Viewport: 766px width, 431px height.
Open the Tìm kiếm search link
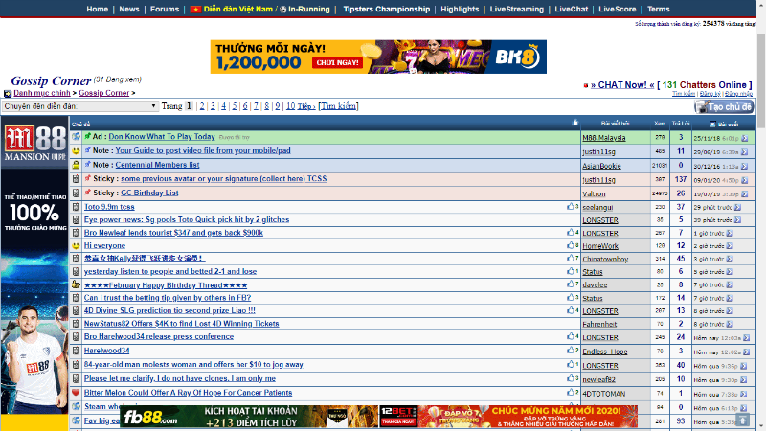pyautogui.click(x=338, y=106)
